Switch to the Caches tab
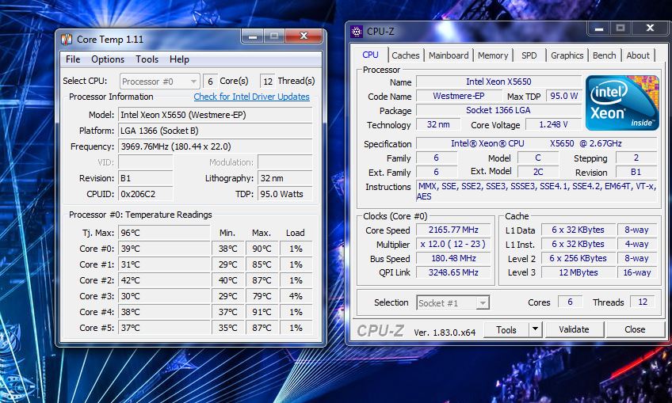 406,55
